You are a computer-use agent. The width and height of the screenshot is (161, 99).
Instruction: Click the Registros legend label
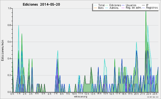[x=152, y=8]
